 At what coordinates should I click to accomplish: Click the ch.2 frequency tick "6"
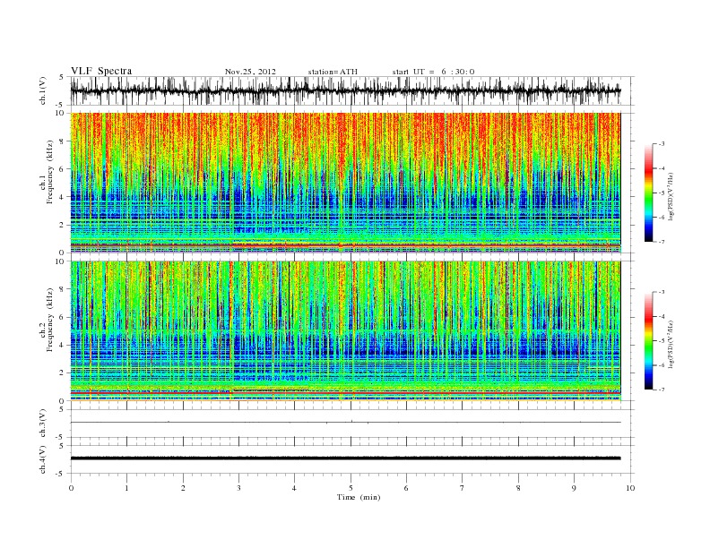coord(63,317)
